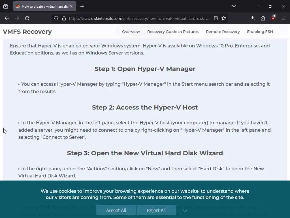Close the 'How to create a virtual hard disk' tab
Viewport: 290px width, 218px height.
tap(71, 7)
